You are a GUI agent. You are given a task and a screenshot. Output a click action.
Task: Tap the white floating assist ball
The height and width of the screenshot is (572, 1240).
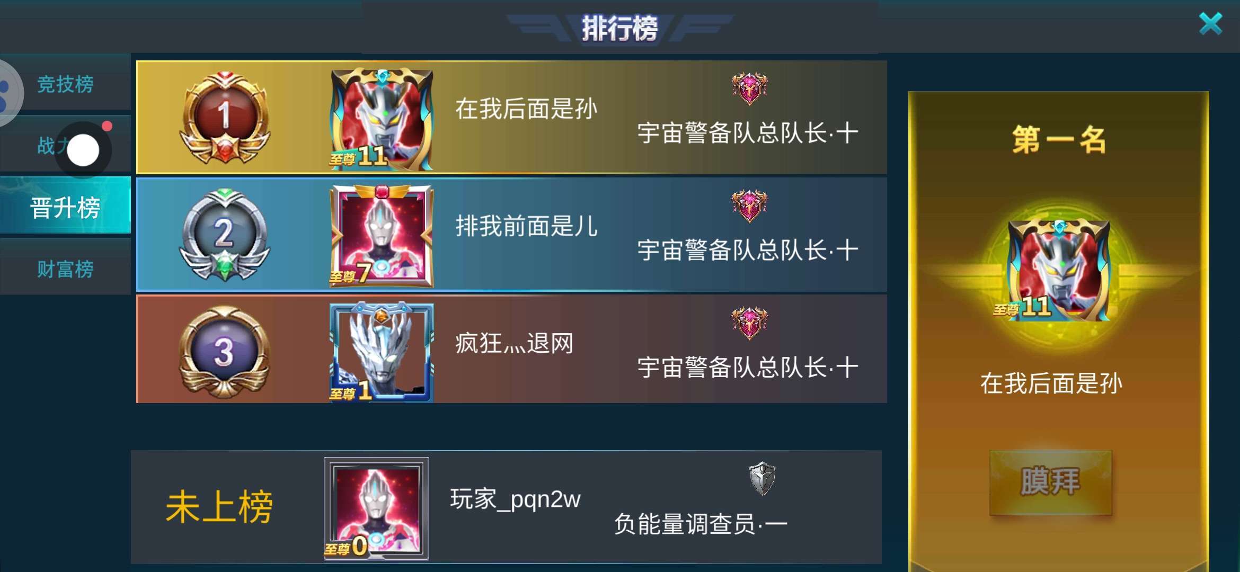click(x=83, y=150)
